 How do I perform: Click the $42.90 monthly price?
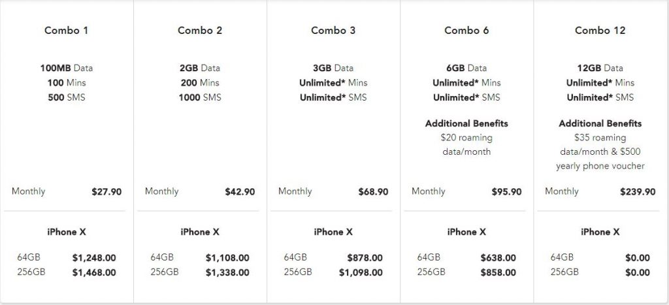[x=240, y=192]
